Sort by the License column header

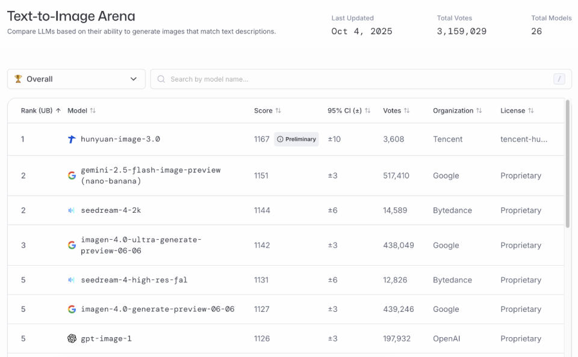pyautogui.click(x=517, y=111)
